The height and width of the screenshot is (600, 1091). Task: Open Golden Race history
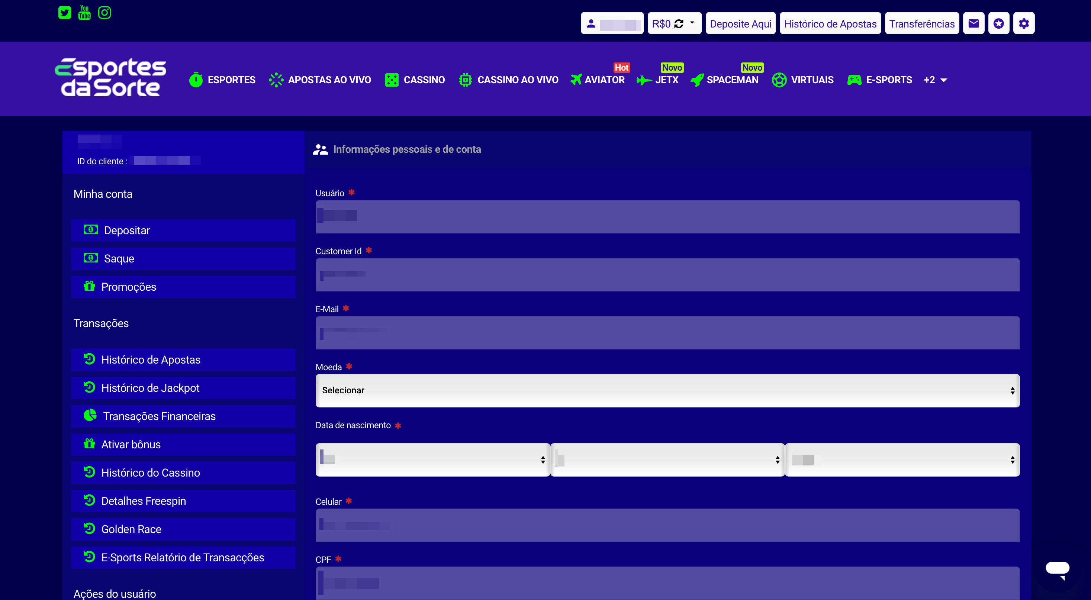point(183,529)
